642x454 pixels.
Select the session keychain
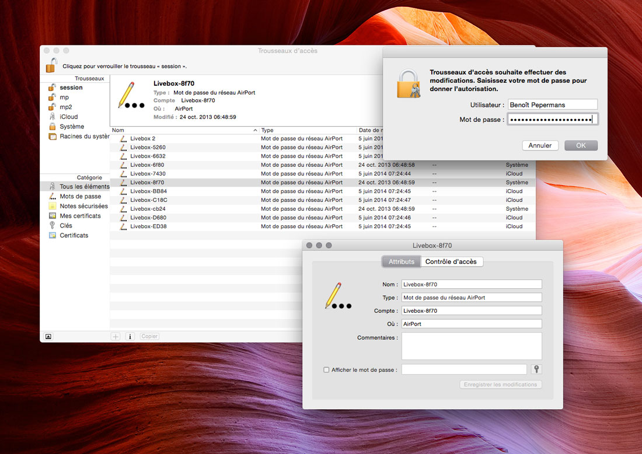[x=71, y=88]
